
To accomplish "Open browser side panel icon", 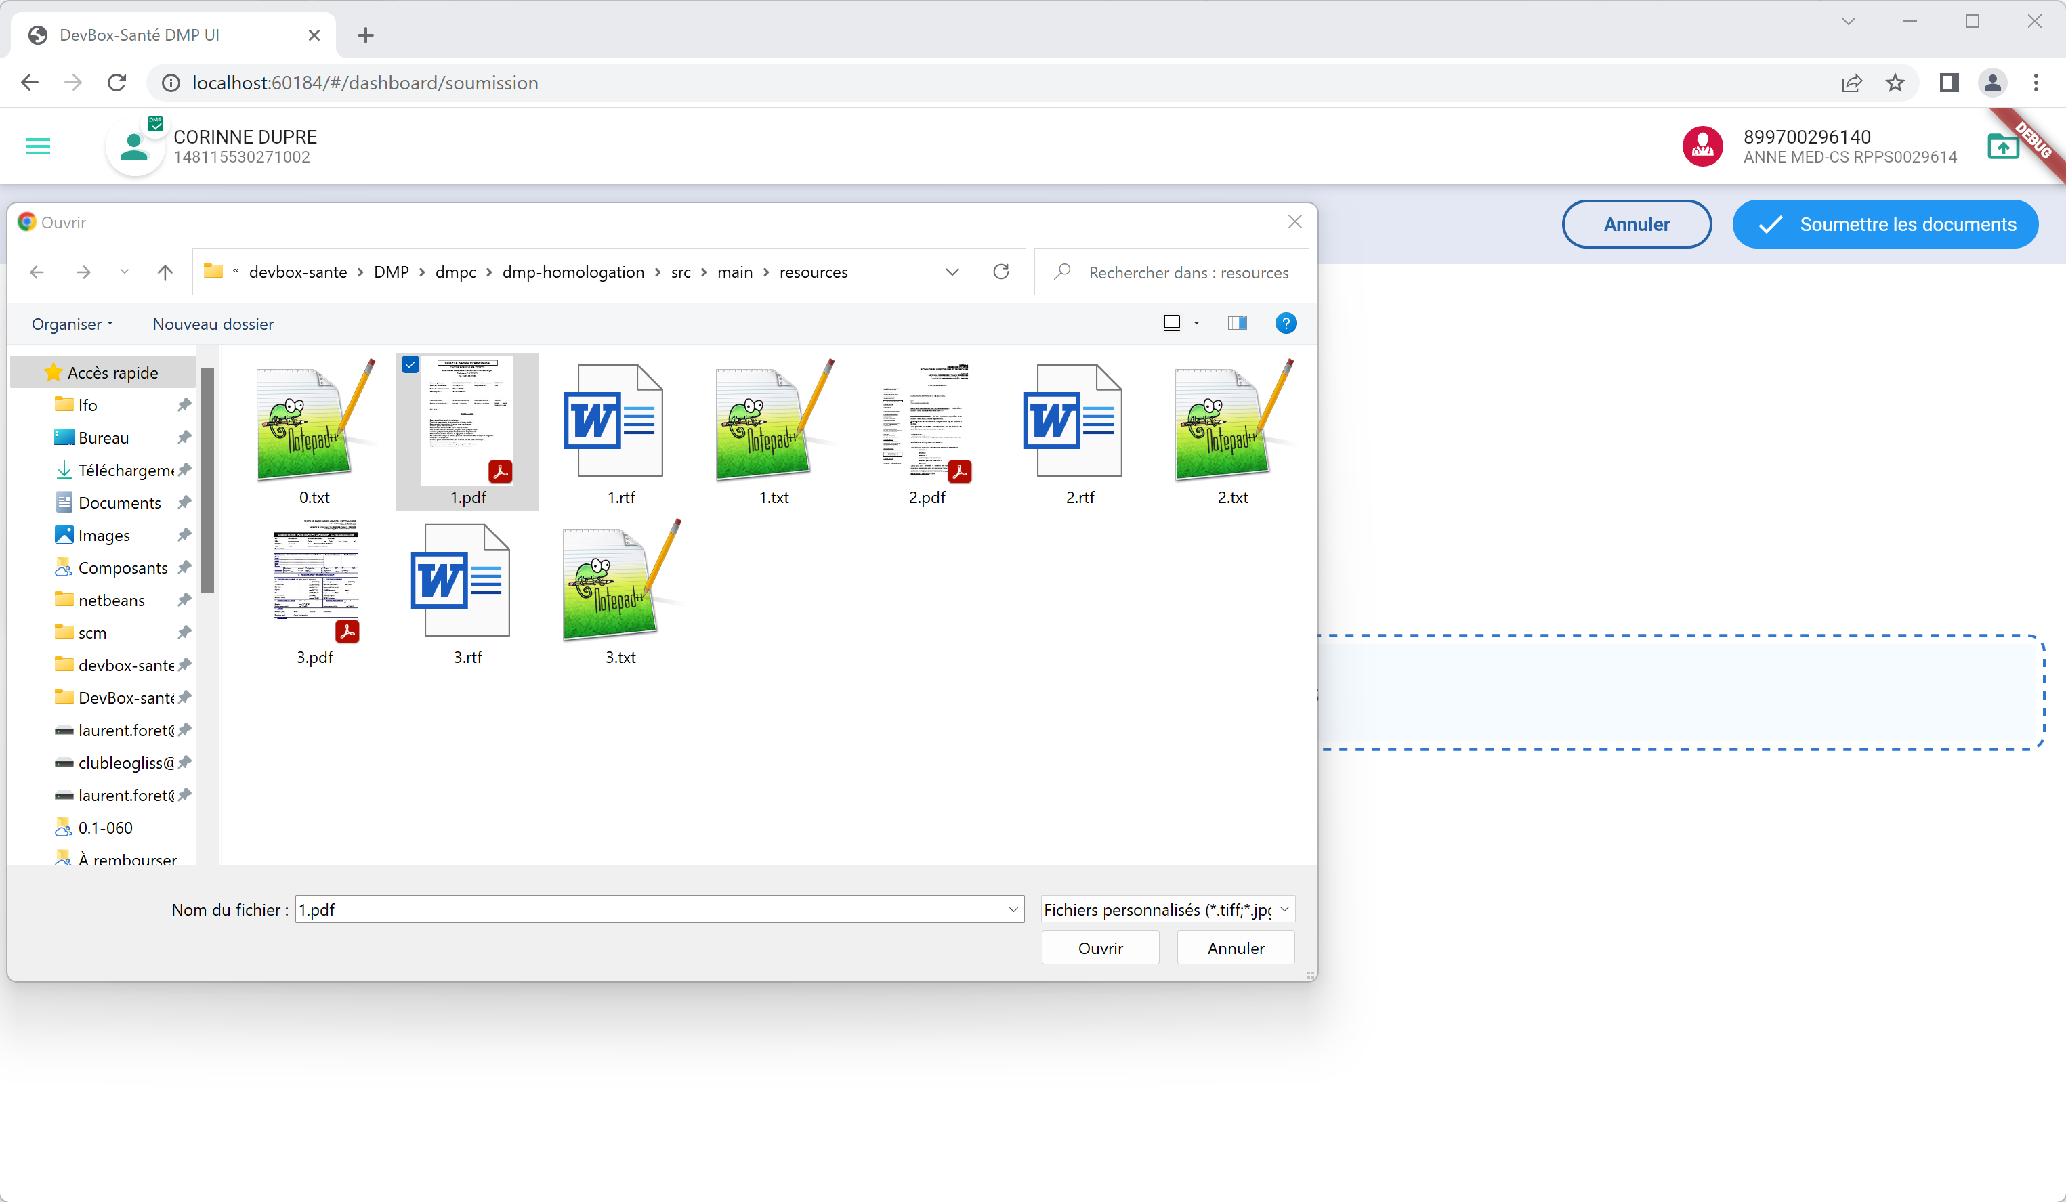I will 1949,83.
